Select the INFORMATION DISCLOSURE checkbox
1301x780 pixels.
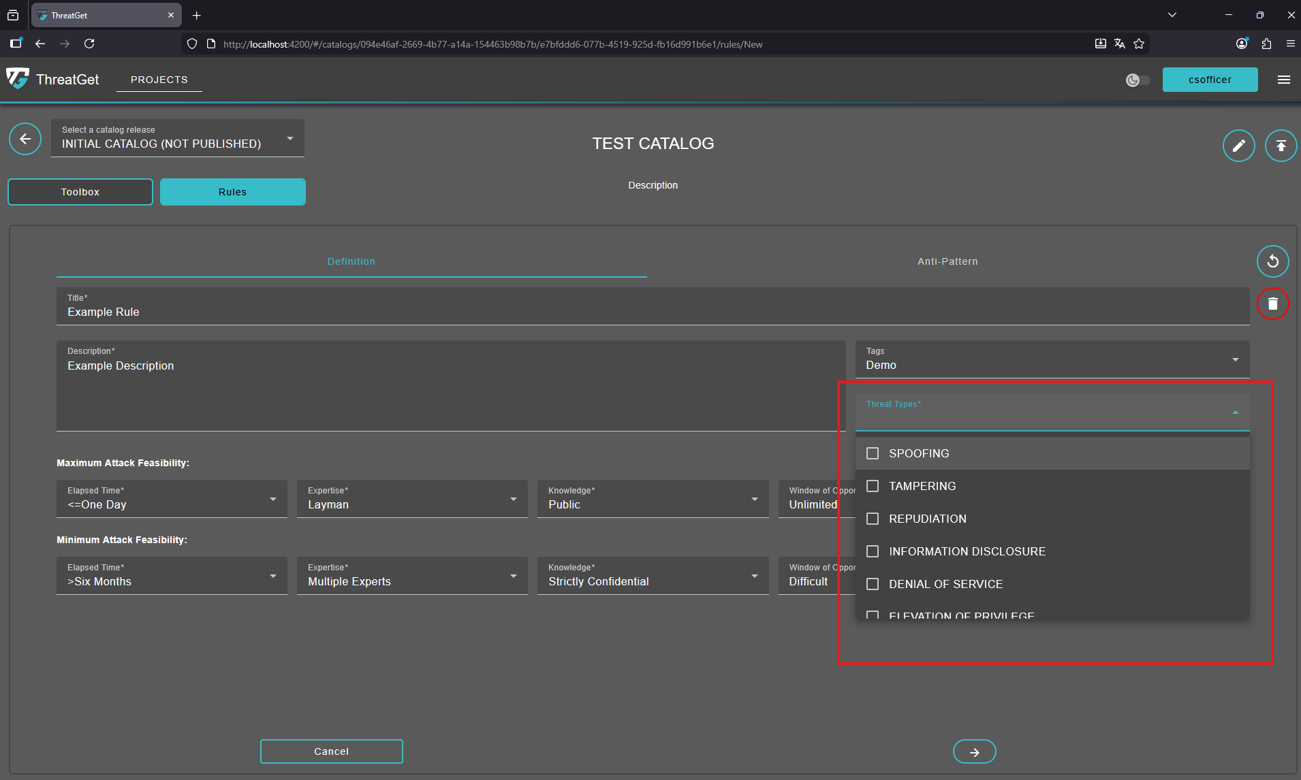click(x=873, y=551)
